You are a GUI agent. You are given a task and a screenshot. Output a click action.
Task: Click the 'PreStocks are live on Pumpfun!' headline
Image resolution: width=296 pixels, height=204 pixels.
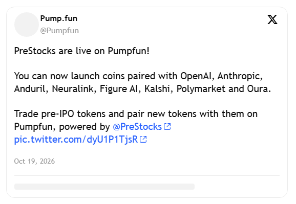82,51
